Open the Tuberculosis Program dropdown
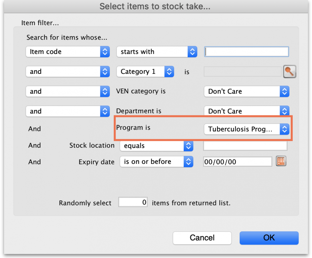This screenshot has width=312, height=258. [x=246, y=129]
